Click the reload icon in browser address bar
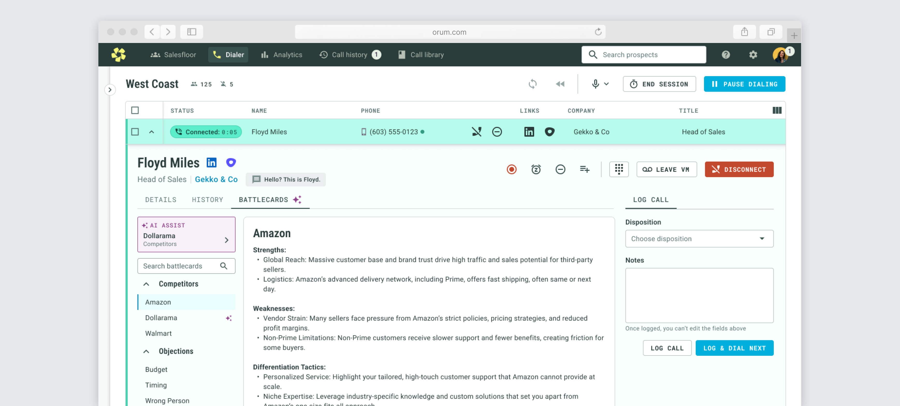Viewport: 900px width, 406px height. 598,32
